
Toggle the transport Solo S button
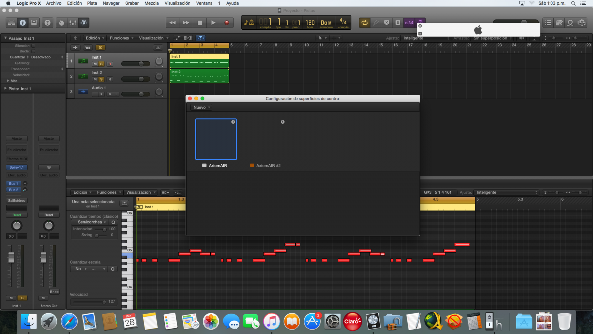coord(398,22)
